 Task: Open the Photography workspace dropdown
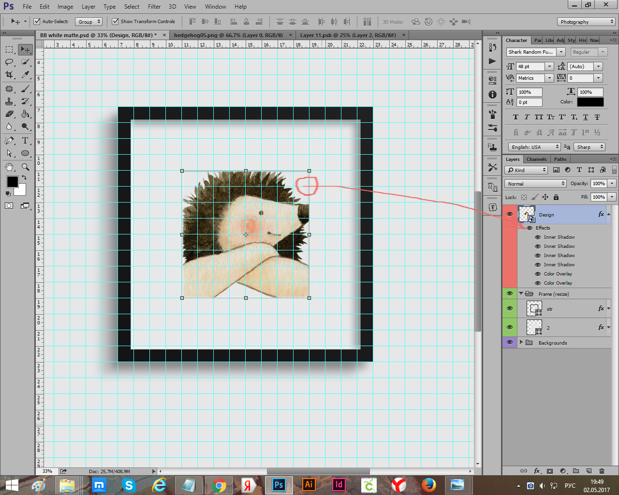[x=586, y=22]
